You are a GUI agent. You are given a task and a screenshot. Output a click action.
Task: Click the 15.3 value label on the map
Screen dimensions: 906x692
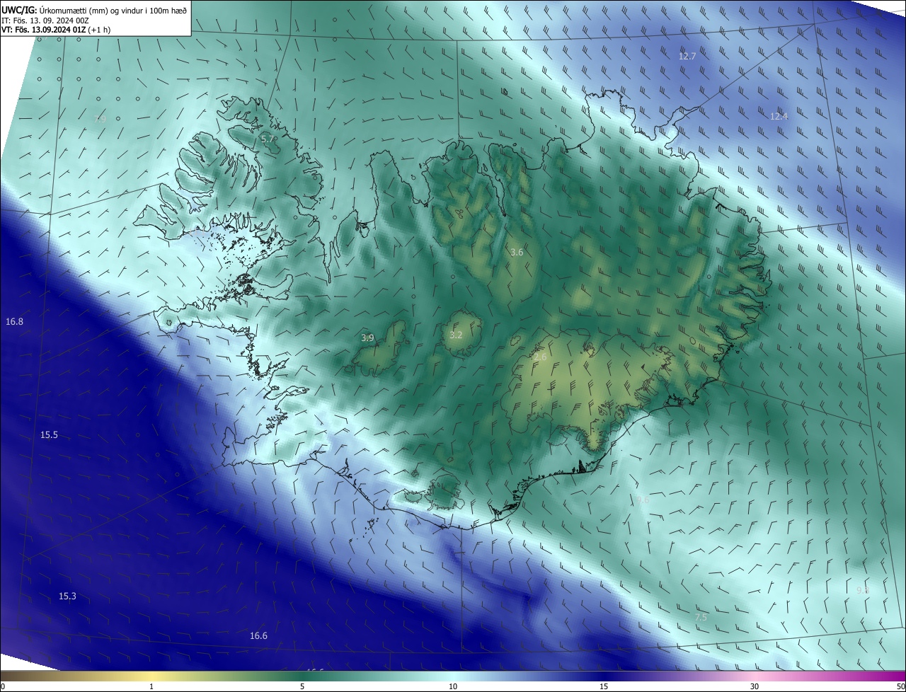coord(67,596)
